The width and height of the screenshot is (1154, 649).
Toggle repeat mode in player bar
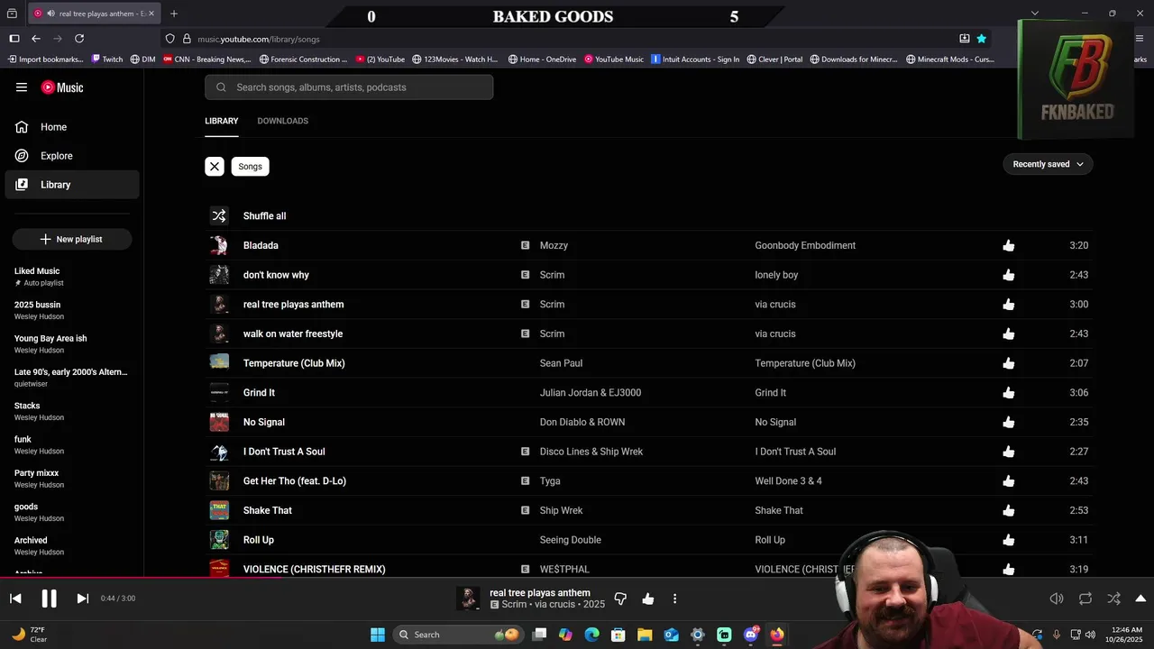coord(1085,599)
